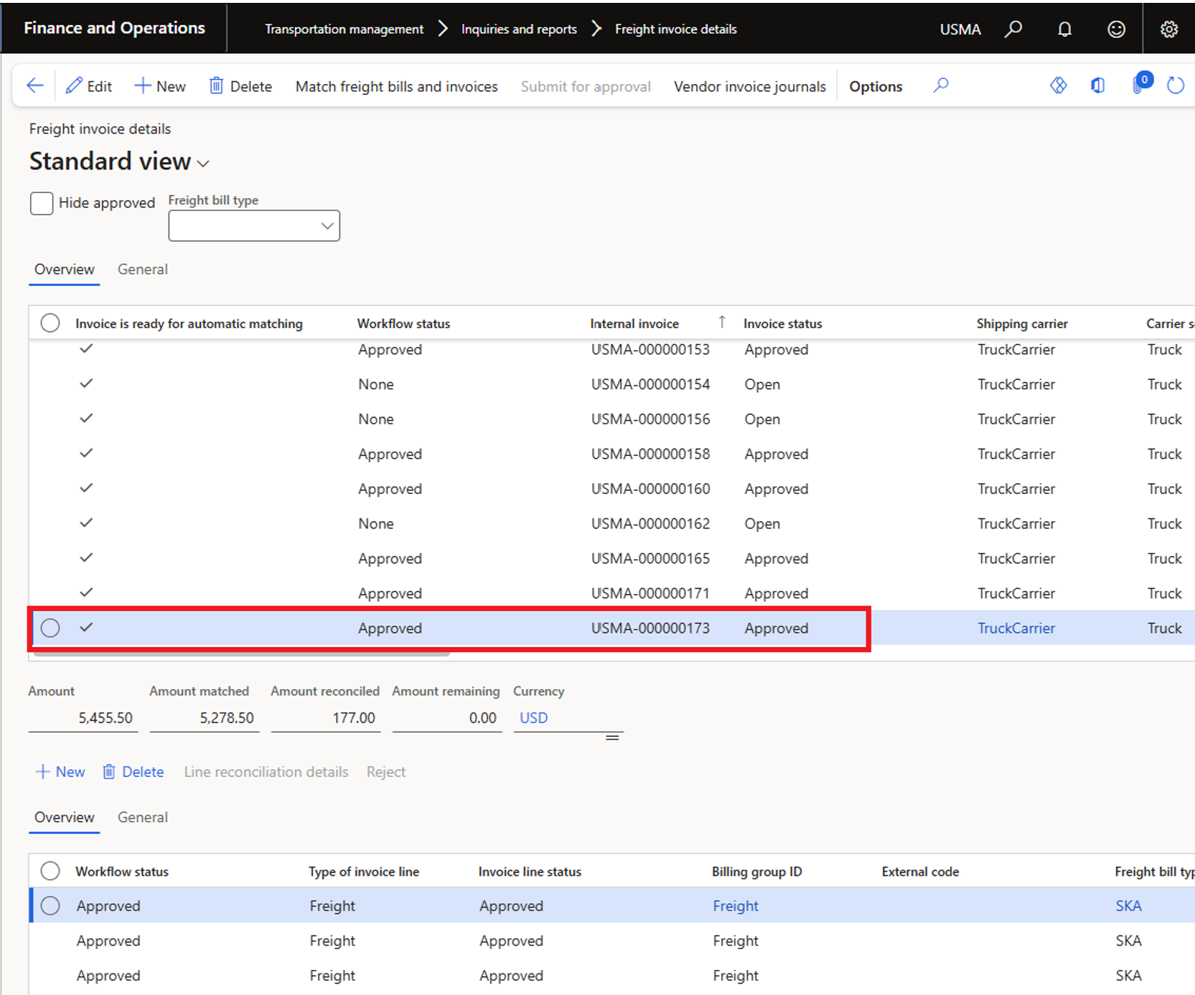This screenshot has width=1195, height=995.
Task: Click Match freight bills and invoices
Action: point(396,86)
